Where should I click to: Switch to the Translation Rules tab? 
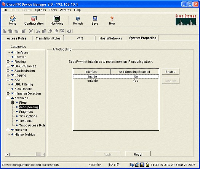48,38
